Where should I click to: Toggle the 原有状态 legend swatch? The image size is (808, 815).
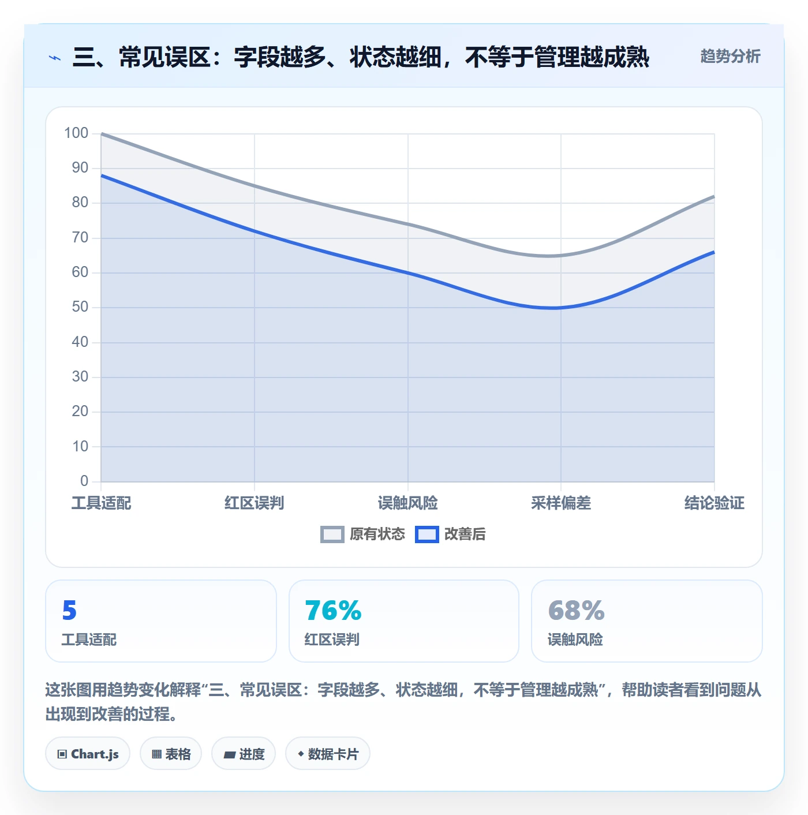[332, 534]
